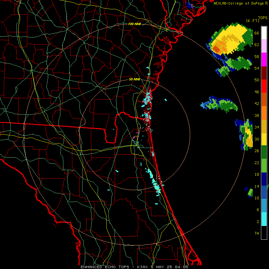Click the navy legend band near 18
269x269 pixels.
[x=264, y=179]
